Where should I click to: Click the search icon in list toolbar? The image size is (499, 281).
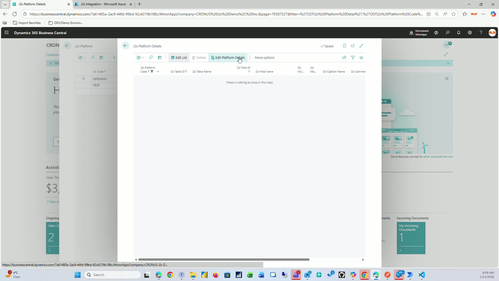coord(151,58)
